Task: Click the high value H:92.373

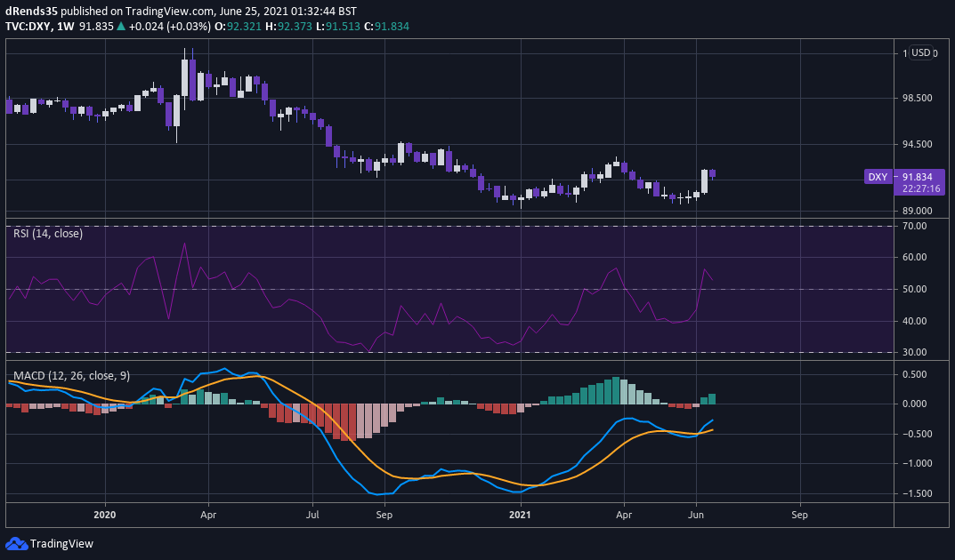Action: pyautogui.click(x=288, y=27)
